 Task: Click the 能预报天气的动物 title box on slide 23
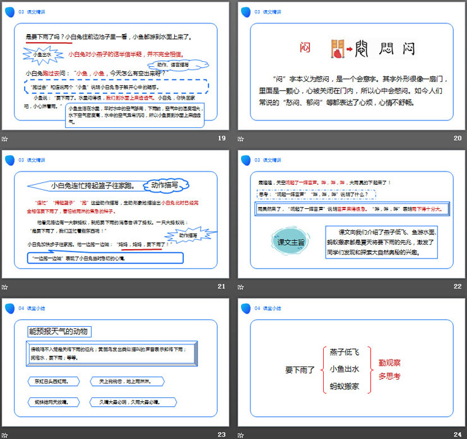61,332
